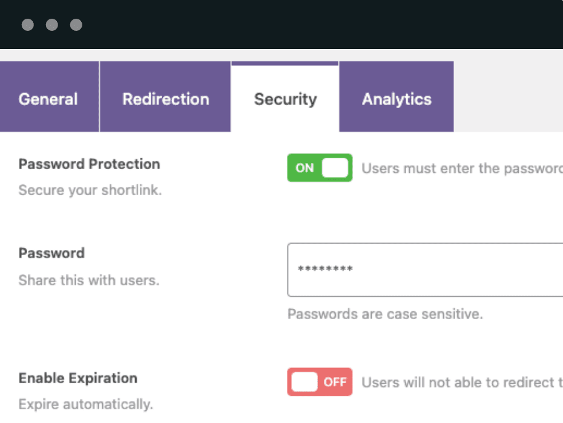Open the General tab

[48, 99]
